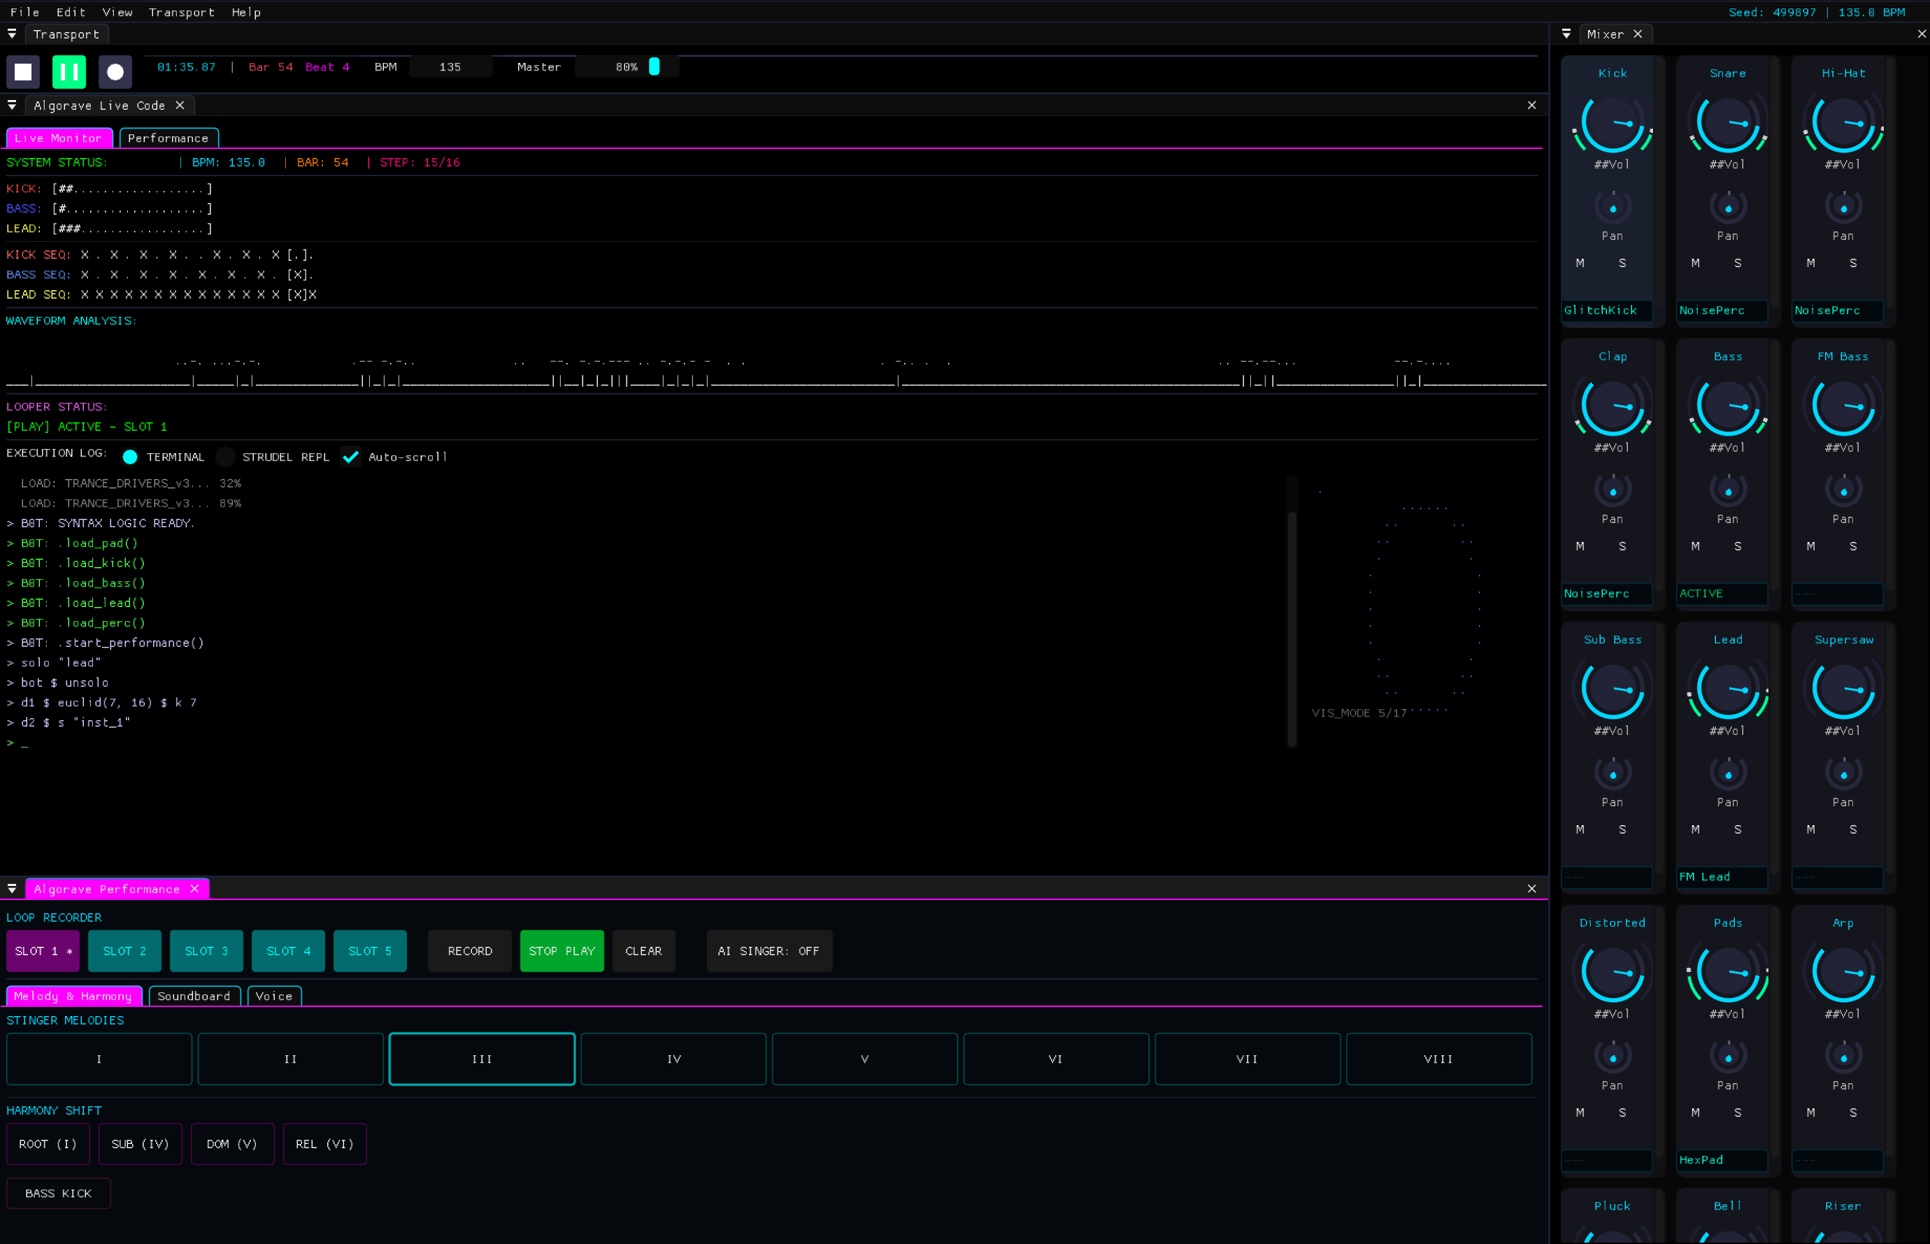This screenshot has width=1930, height=1244.
Task: Open the Edit menu
Action: [x=71, y=12]
